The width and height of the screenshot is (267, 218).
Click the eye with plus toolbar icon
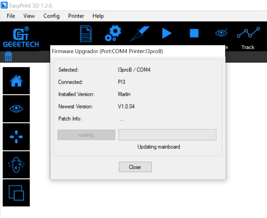pyautogui.click(x=221, y=33)
